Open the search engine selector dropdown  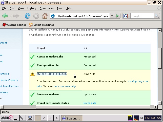[129, 16]
